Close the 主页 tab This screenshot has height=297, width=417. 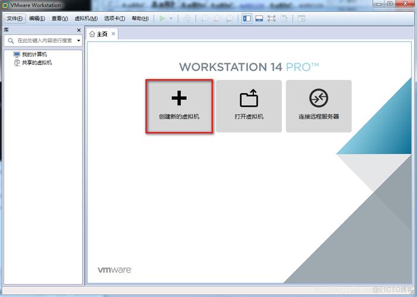click(114, 34)
